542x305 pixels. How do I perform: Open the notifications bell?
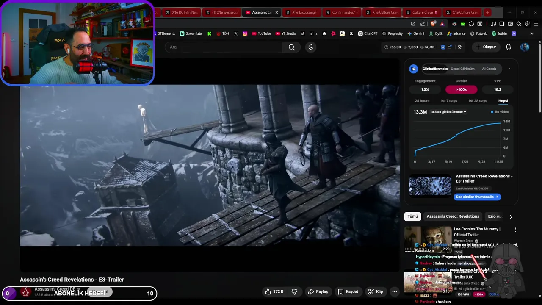[x=508, y=47]
